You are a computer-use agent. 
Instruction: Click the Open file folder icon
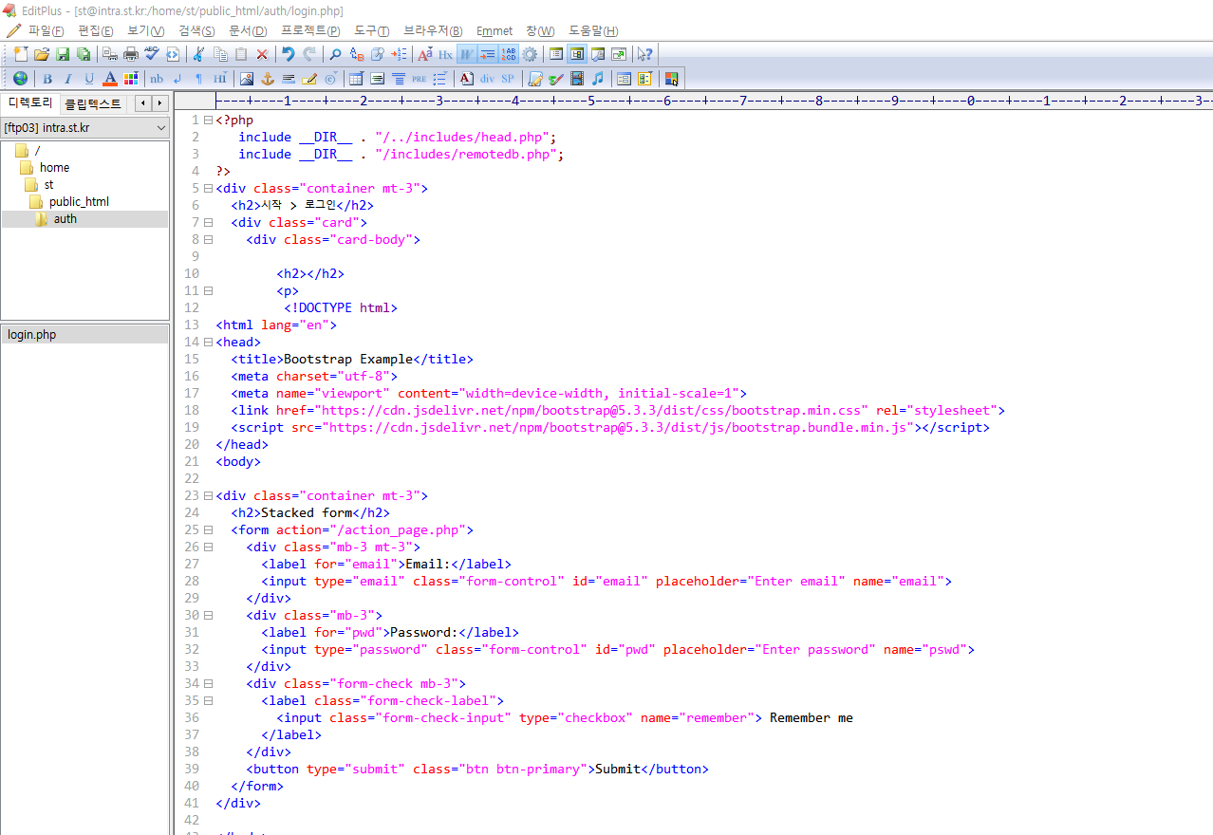point(42,54)
